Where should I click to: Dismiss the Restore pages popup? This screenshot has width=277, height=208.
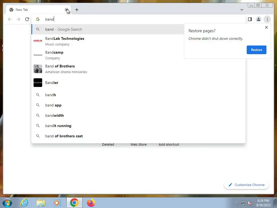[x=266, y=27]
